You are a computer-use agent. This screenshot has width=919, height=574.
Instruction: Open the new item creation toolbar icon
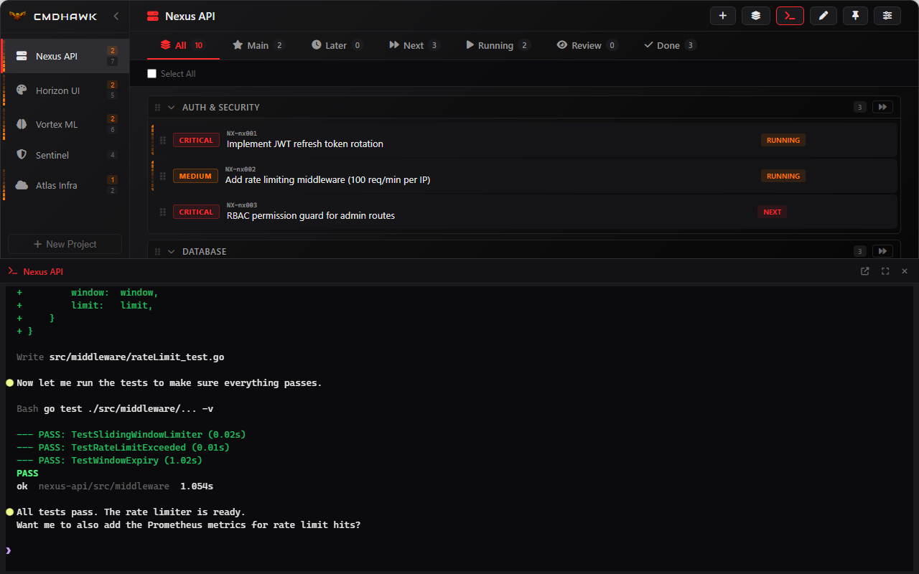(723, 15)
